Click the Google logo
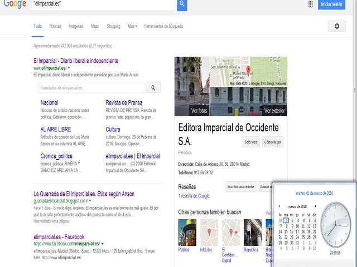The image size is (357, 267). click(15, 4)
